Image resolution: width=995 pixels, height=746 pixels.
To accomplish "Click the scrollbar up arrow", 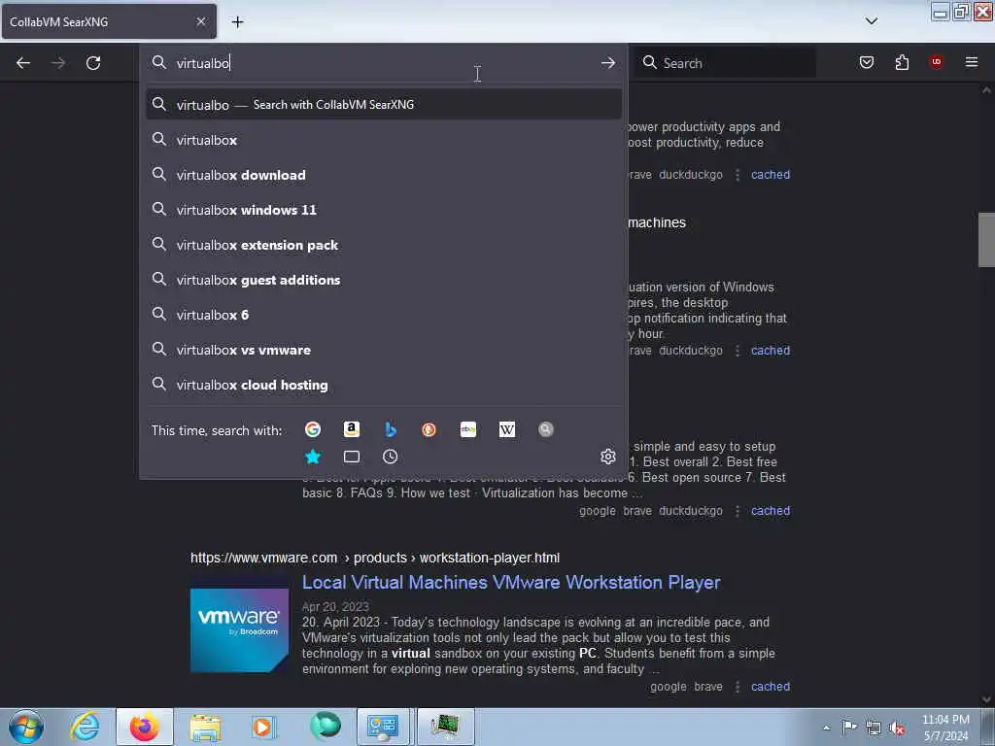I will pyautogui.click(x=986, y=90).
